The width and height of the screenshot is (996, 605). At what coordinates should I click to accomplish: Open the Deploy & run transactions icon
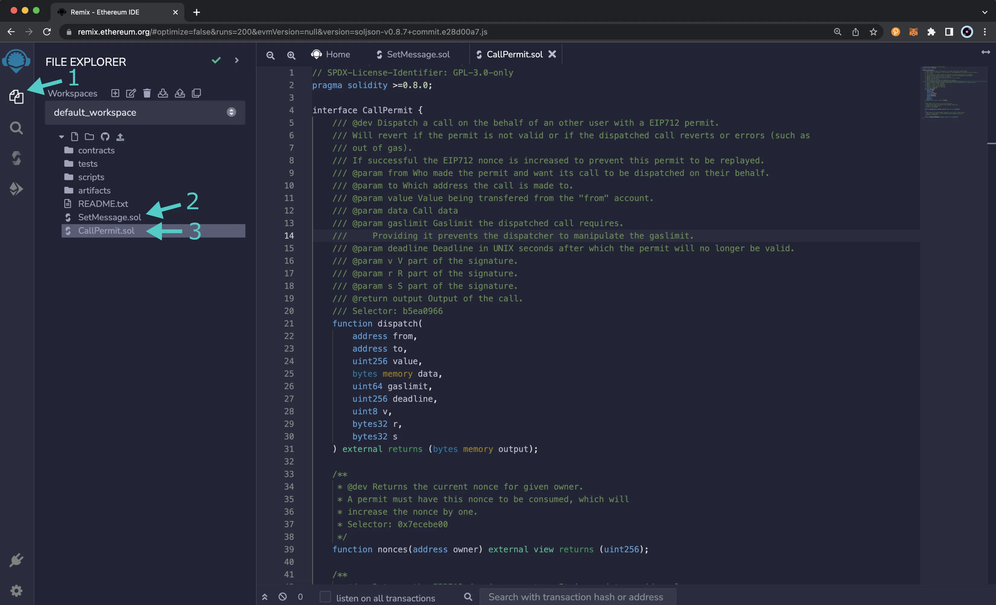pos(16,189)
